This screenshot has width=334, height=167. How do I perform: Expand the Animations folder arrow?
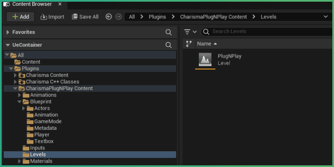click(19, 95)
